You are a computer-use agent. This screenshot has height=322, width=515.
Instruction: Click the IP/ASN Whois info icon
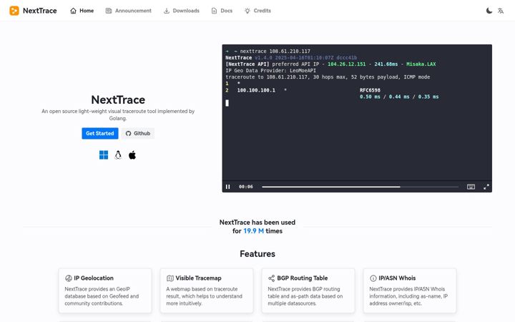pyautogui.click(x=373, y=278)
